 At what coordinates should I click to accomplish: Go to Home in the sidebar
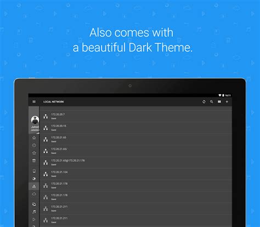[34, 138]
